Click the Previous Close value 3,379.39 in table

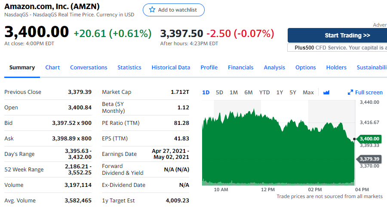[x=80, y=92]
